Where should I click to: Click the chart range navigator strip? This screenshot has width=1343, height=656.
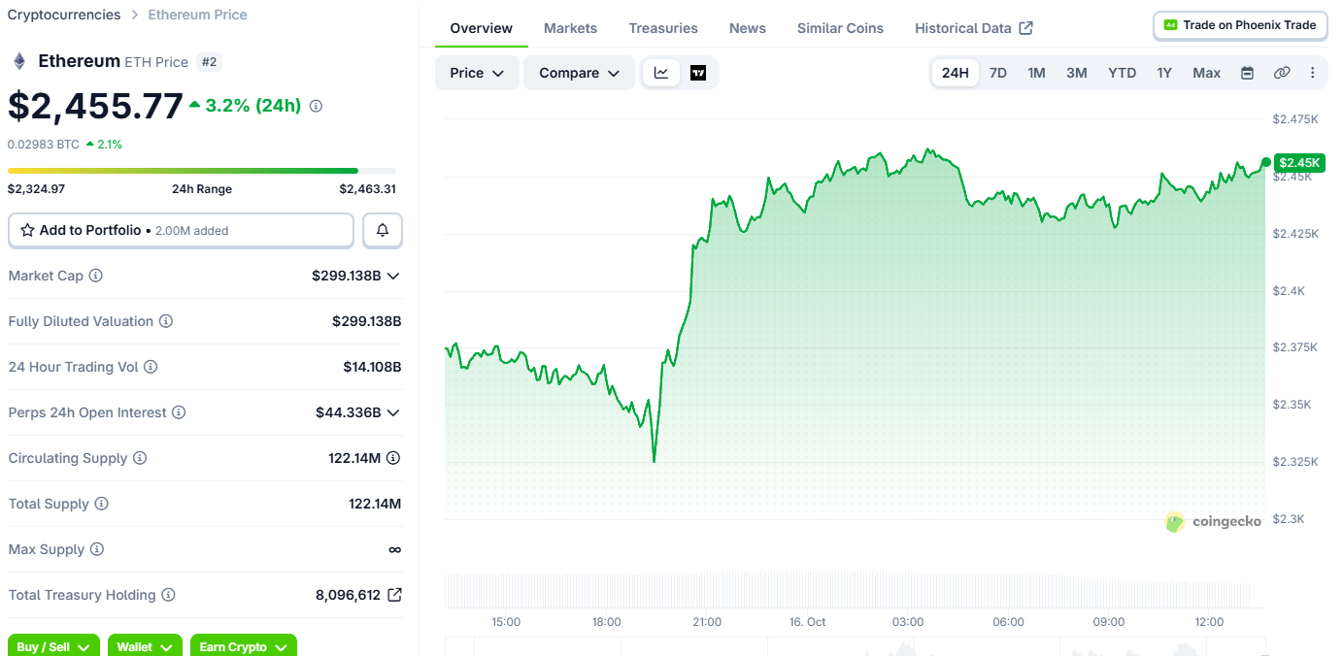(856, 646)
